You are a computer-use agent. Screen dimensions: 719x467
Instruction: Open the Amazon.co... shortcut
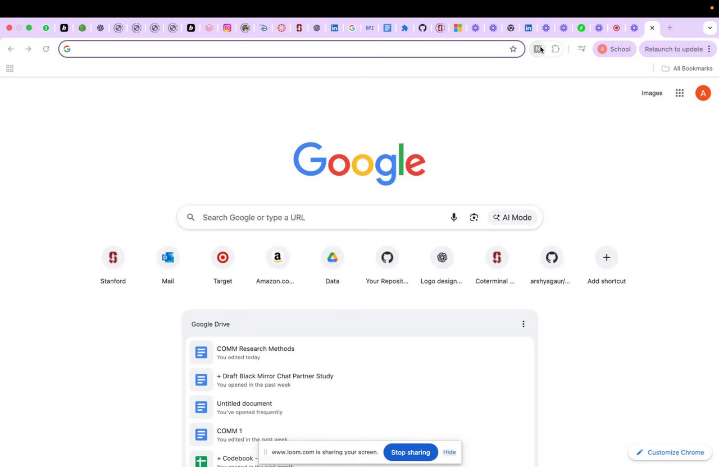click(x=277, y=265)
